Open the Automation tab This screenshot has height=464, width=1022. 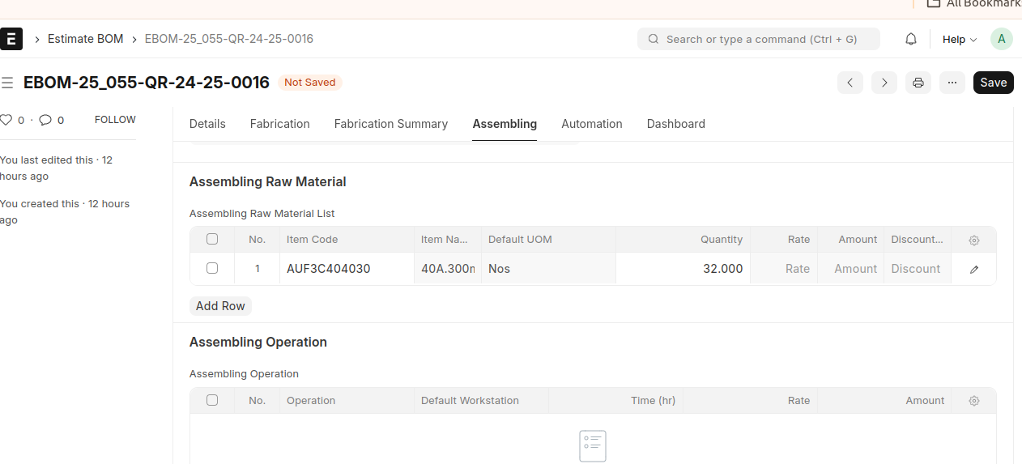click(591, 124)
